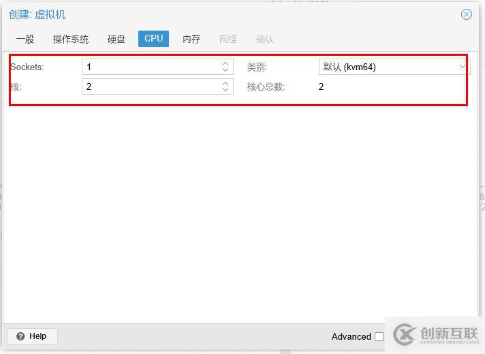
Task: Switch to the 内存 tab
Action: coord(191,39)
